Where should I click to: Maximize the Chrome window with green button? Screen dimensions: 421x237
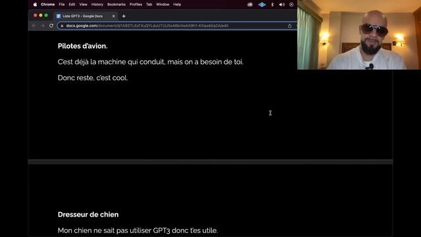(x=46, y=16)
